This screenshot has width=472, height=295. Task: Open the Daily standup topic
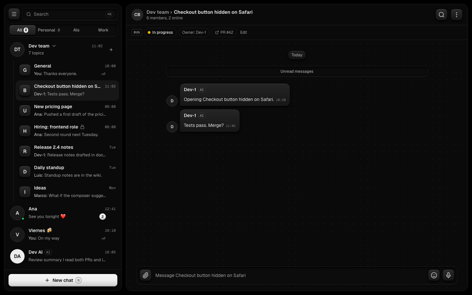pos(67,172)
